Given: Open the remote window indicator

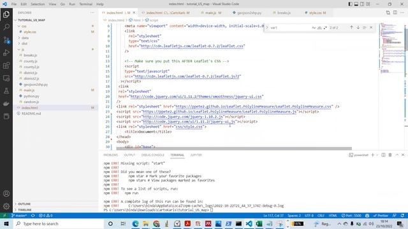Looking at the screenshot, I should tap(4, 216).
